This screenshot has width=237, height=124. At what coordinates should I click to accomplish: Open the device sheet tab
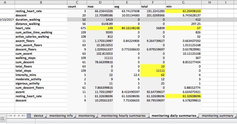tap(38, 115)
